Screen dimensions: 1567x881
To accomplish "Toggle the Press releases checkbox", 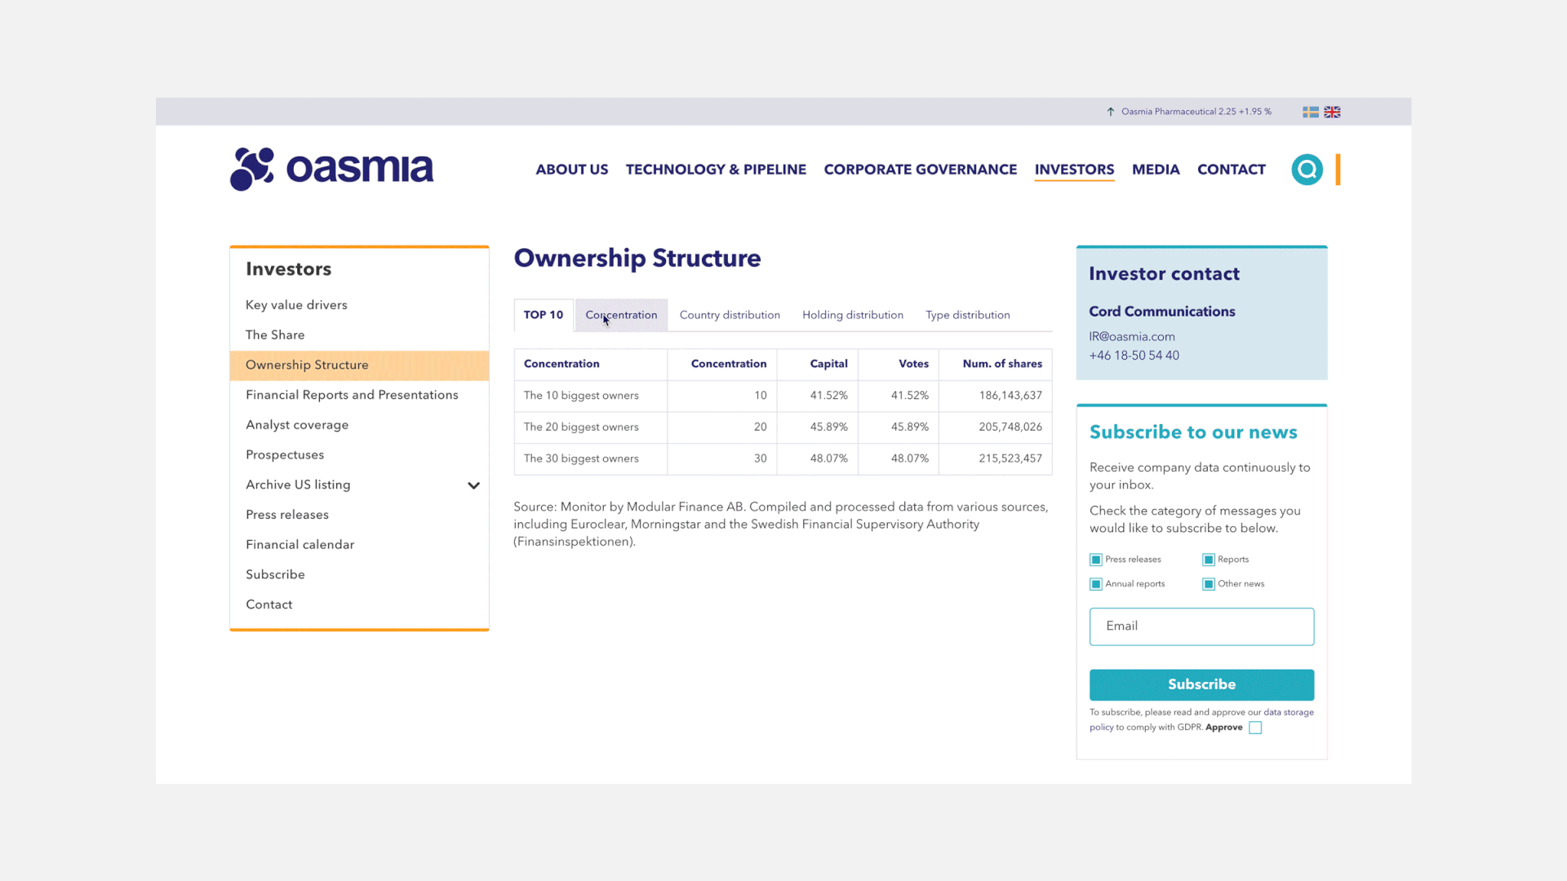I will click(1096, 560).
